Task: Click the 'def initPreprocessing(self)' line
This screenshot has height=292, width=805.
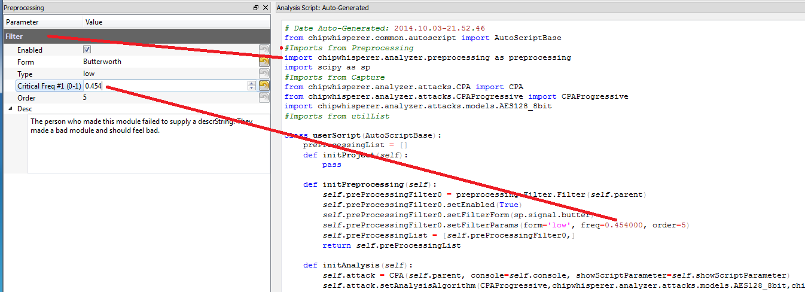Action: click(x=370, y=184)
